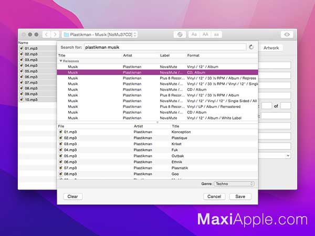The image size is (315, 236).
Task: Open the Artwork tab
Action: coord(271,48)
